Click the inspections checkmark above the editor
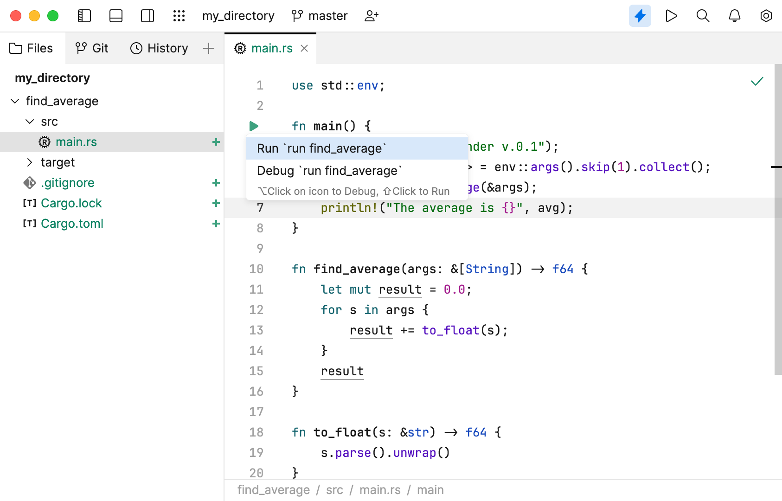Image resolution: width=782 pixels, height=501 pixels. [757, 81]
